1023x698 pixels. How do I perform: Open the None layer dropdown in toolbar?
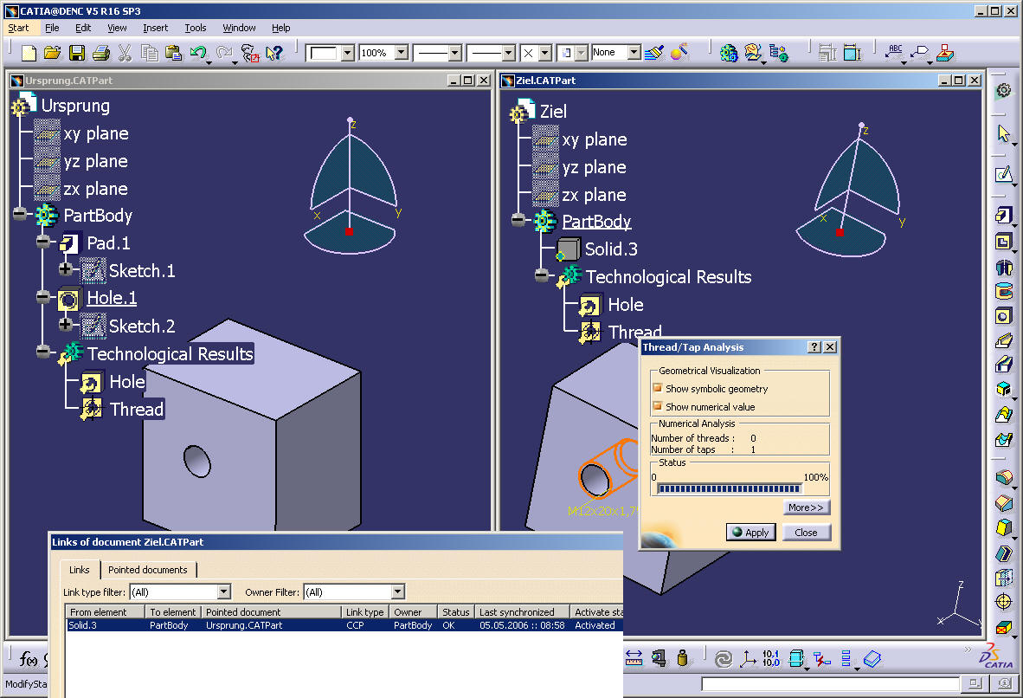(x=634, y=52)
